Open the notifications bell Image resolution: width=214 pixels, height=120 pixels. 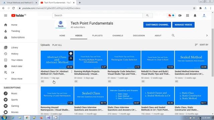coord(195,16)
